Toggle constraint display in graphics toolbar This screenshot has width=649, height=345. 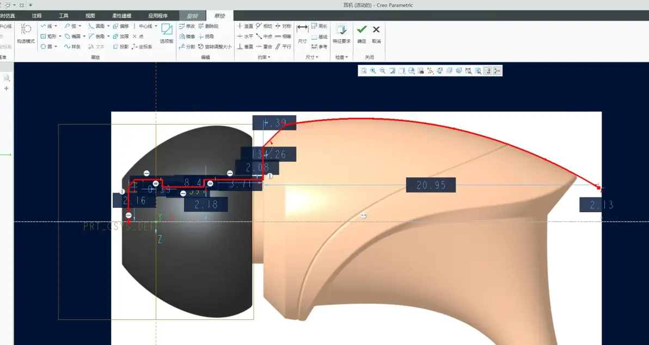click(477, 71)
